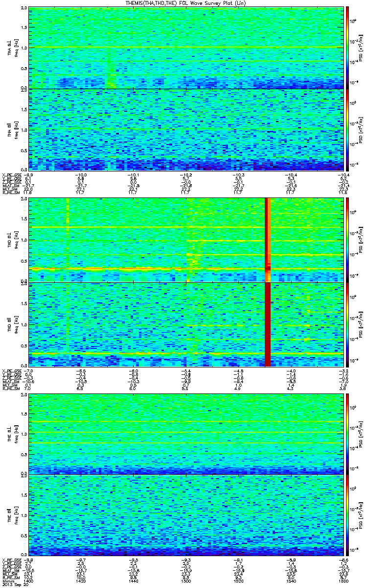Click inside the THA B∥ spectrogram panel

pos(186,129)
